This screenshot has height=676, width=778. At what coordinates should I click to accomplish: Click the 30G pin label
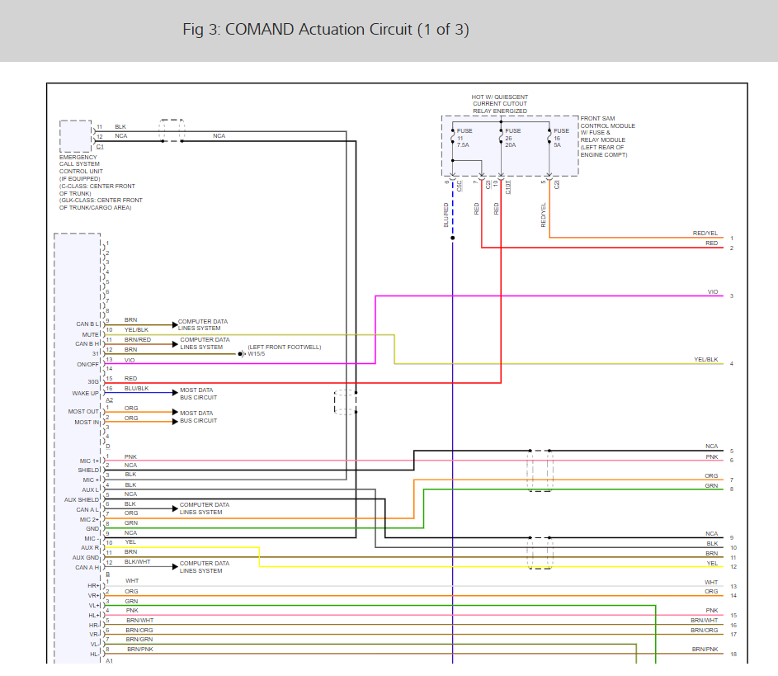[x=93, y=381]
